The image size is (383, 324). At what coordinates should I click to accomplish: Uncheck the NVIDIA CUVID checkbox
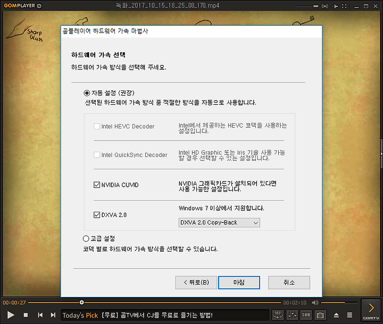coord(97,185)
